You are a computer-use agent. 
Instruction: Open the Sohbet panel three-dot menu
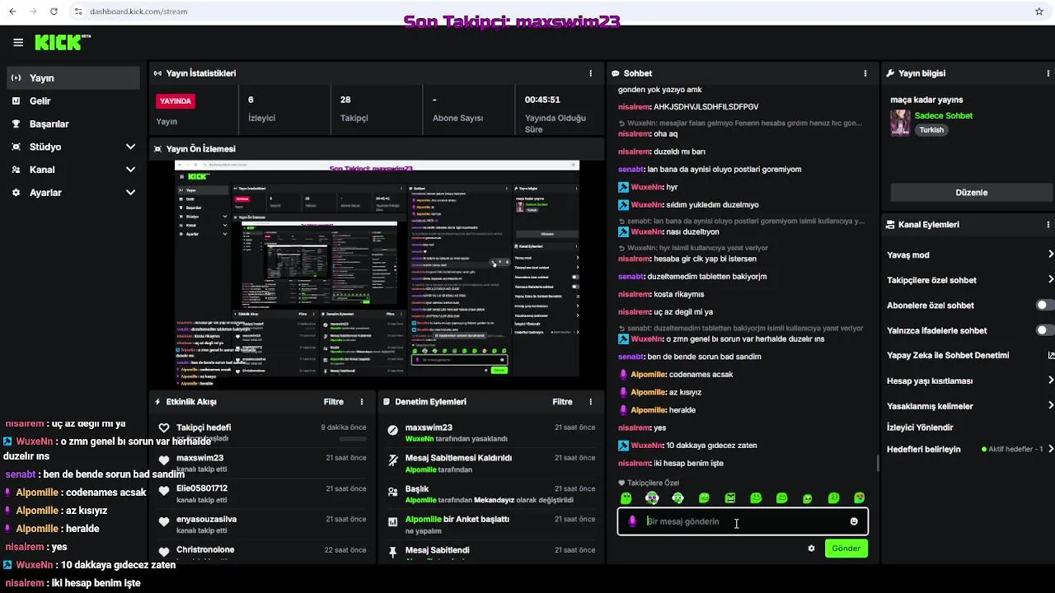865,73
